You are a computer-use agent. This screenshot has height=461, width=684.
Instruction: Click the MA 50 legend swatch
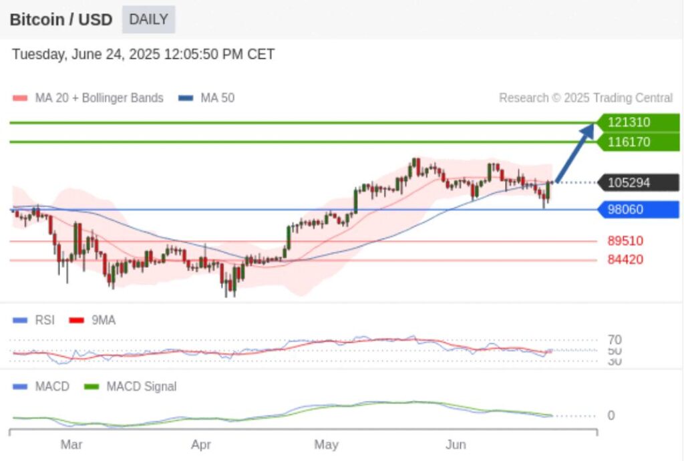pos(186,98)
